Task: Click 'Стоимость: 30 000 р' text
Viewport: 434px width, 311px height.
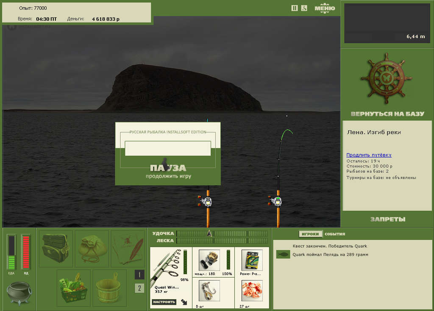Action: [x=369, y=166]
